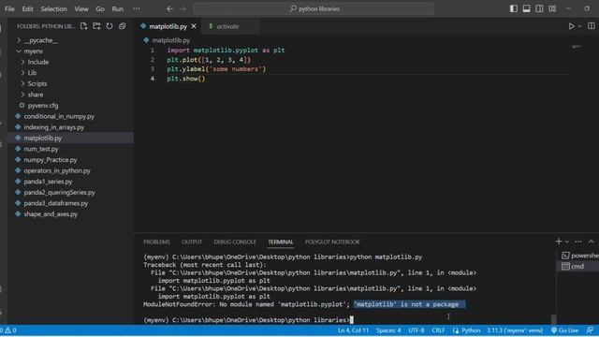Open operators_in_python.py file
The width and height of the screenshot is (599, 337).
click(57, 170)
